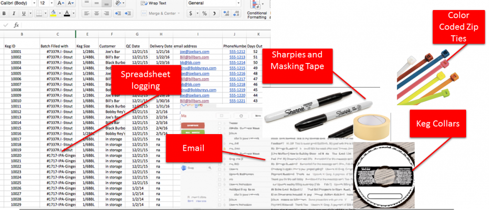This screenshot has width=489, height=210.
Task: Expand the Merge & Center options arrow
Action: click(x=179, y=13)
